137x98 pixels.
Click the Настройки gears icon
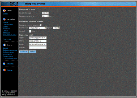4,19
